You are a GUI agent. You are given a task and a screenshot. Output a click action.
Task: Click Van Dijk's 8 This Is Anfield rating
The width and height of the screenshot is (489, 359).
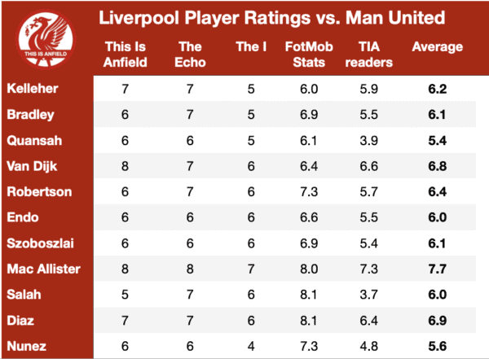point(125,166)
